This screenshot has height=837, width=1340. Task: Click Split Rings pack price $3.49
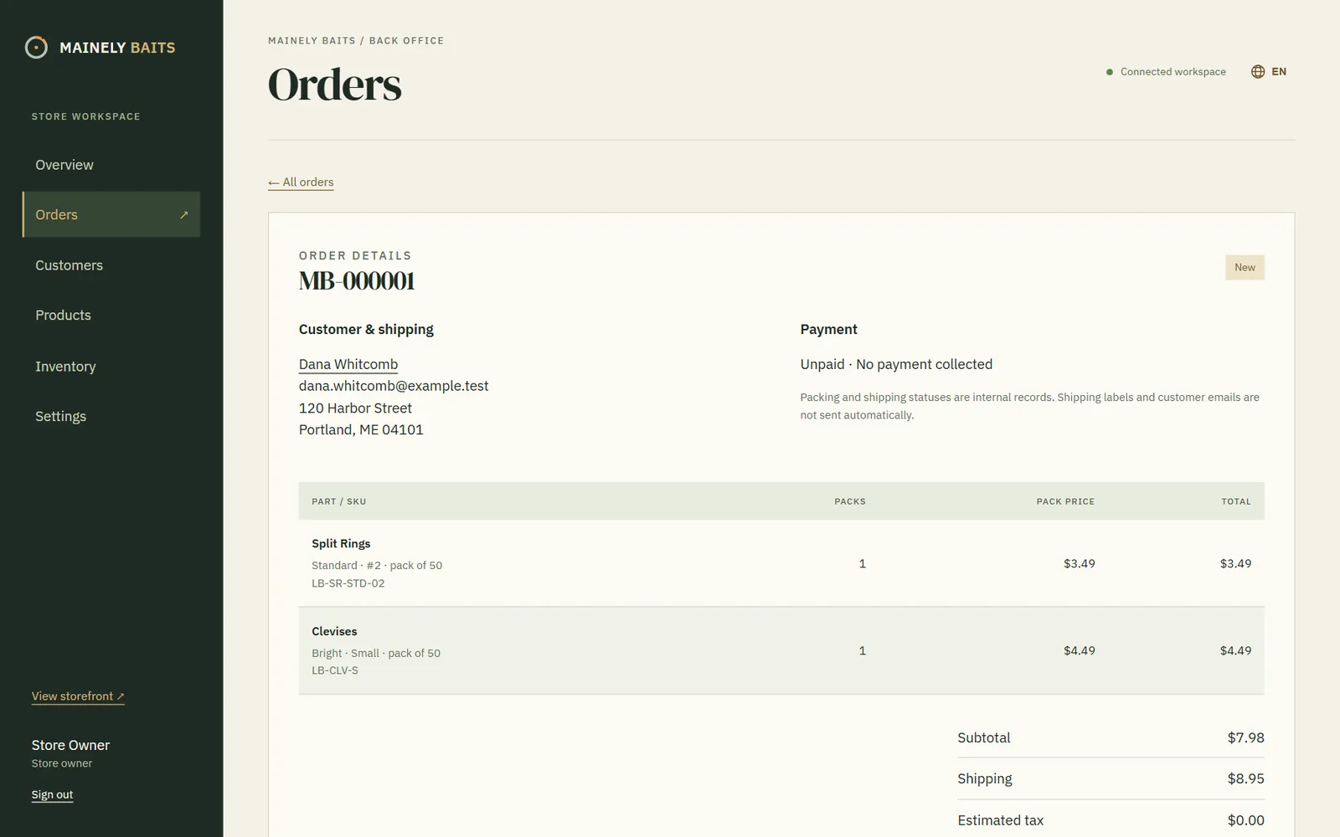point(1080,564)
